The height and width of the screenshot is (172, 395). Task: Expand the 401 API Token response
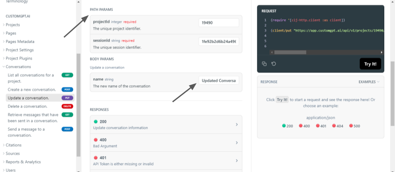(166, 160)
